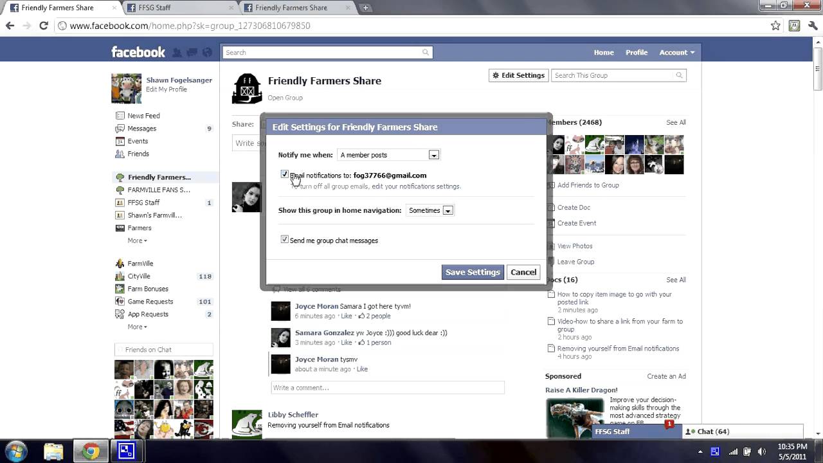
Task: Click See All next to Members
Action: click(676, 122)
